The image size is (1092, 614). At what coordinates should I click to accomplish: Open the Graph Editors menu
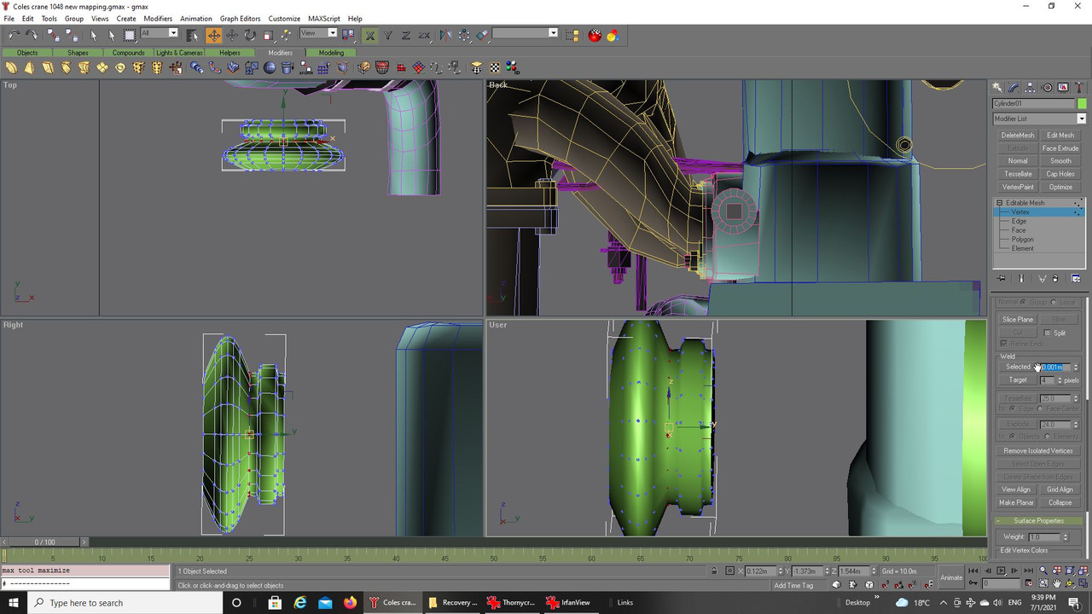[240, 18]
